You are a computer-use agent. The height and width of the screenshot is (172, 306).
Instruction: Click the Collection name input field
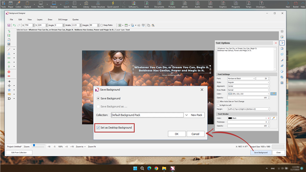[x=147, y=115]
